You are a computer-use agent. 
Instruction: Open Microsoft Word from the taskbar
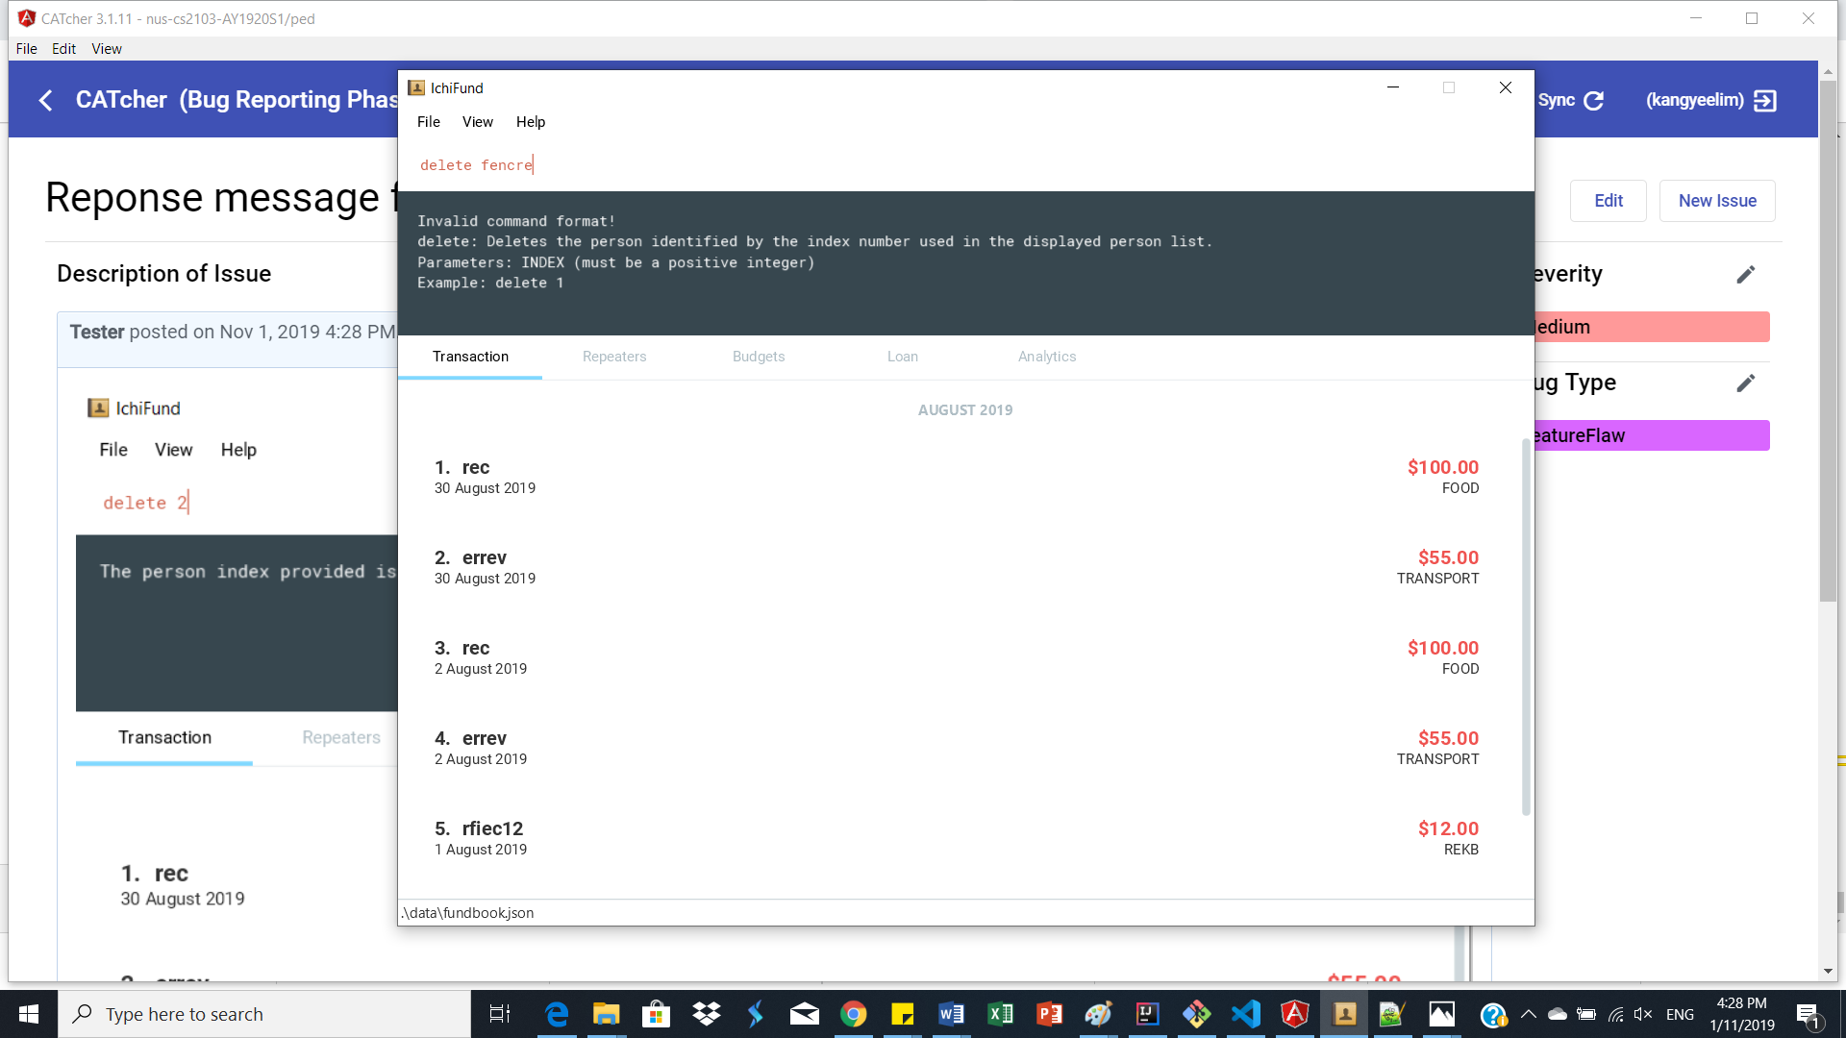[951, 1014]
